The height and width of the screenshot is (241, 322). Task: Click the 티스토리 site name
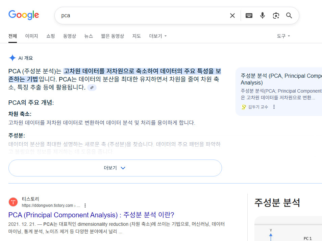click(x=30, y=199)
